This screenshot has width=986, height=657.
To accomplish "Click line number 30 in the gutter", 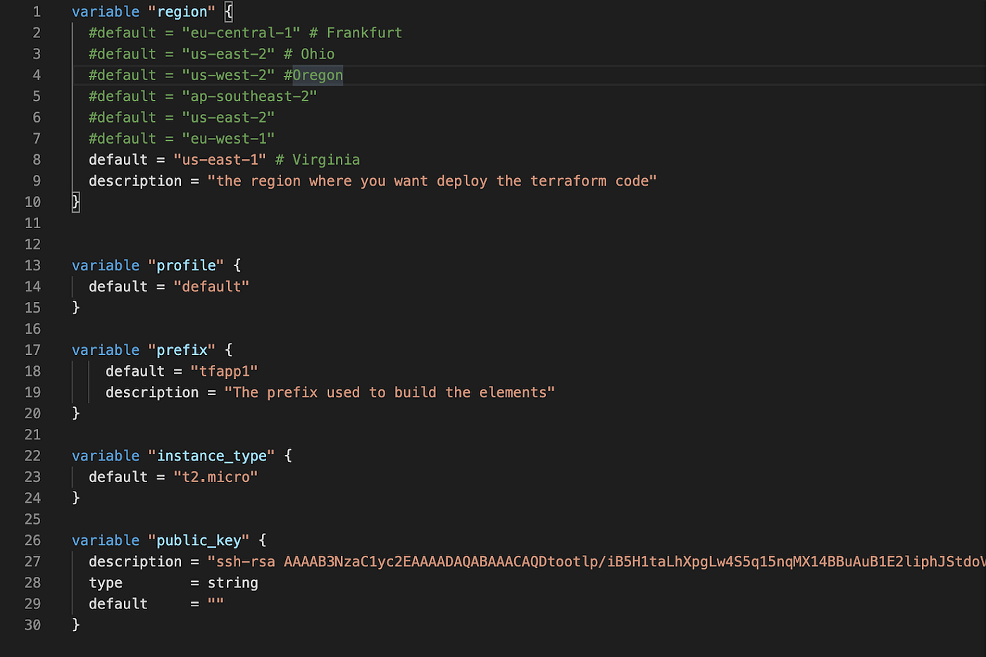I will coord(32,625).
